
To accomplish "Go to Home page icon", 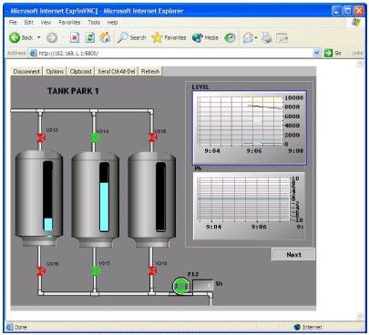I will coord(105,37).
